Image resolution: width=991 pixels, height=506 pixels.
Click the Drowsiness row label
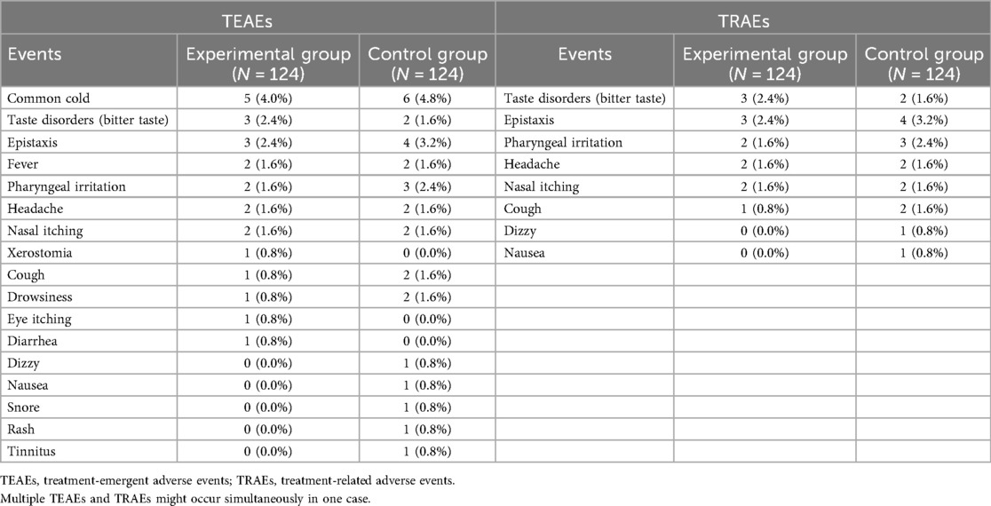pyautogui.click(x=40, y=296)
